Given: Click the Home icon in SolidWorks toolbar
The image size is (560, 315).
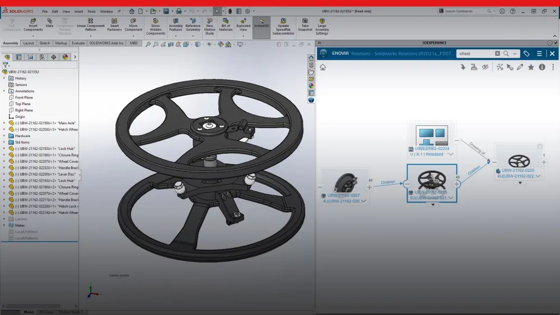Looking at the screenshot, I should point(132,11).
